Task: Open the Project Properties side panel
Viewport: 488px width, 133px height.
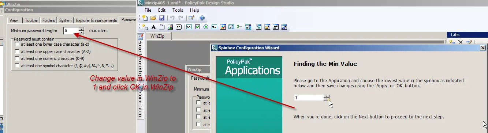Action: [140, 56]
